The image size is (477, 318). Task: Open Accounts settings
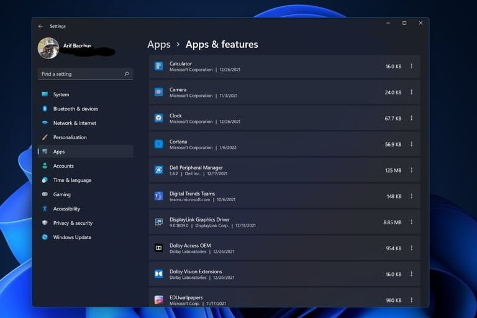[86, 166]
